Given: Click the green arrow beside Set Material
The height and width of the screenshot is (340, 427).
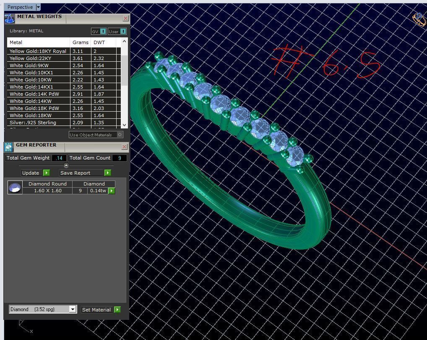Looking at the screenshot, I should tap(117, 309).
